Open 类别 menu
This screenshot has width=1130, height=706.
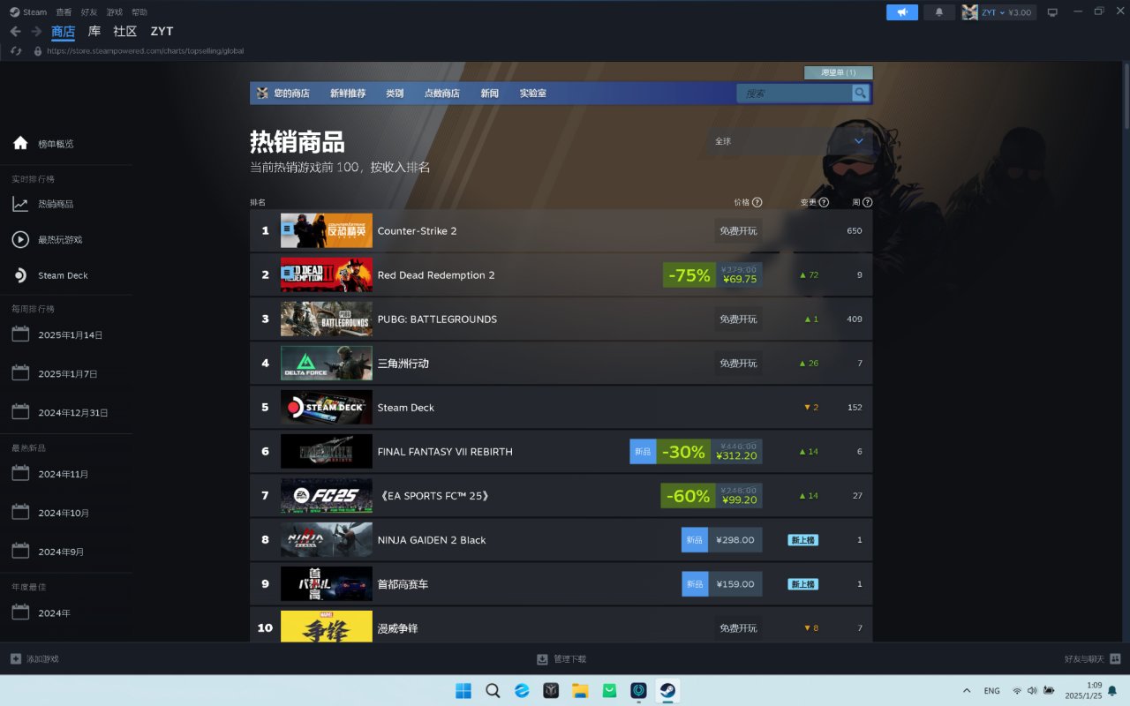coord(395,93)
